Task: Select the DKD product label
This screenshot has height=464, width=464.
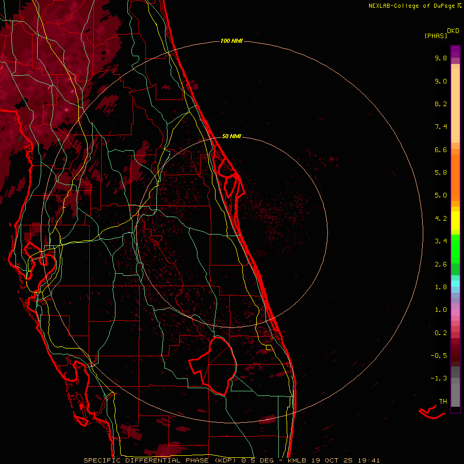Action: [453, 31]
